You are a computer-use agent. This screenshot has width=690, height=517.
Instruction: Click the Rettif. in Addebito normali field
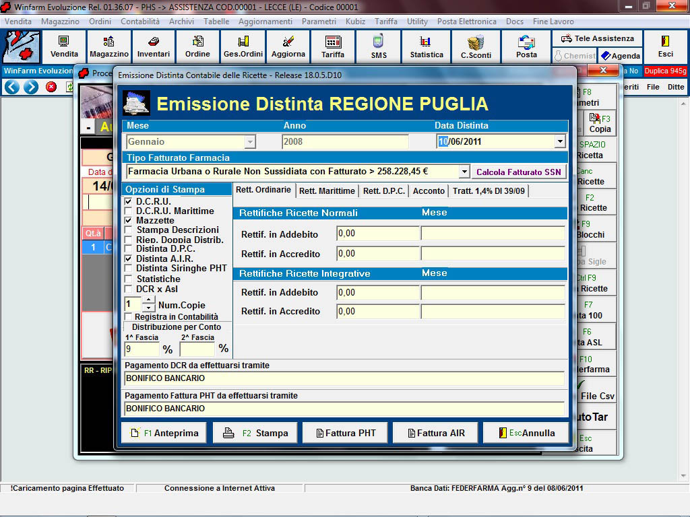(377, 234)
